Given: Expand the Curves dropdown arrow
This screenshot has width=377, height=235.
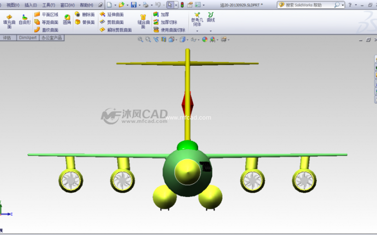Looking at the screenshot, I should (211, 31).
